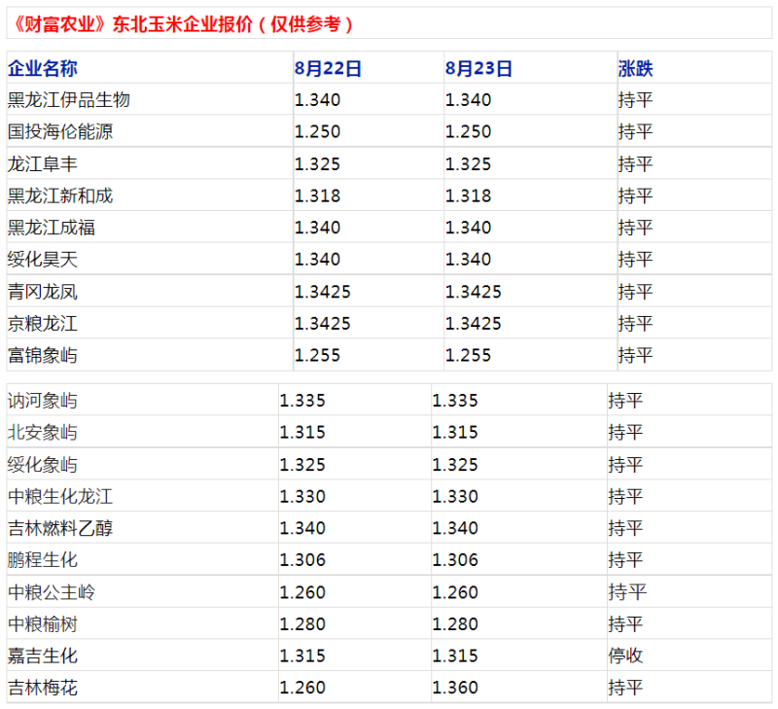The image size is (778, 709).
Task: Click company name 中粮生化龙江
Action: click(x=60, y=496)
